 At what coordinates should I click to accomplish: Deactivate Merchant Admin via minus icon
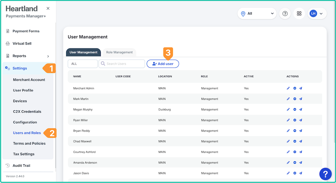(x=295, y=88)
